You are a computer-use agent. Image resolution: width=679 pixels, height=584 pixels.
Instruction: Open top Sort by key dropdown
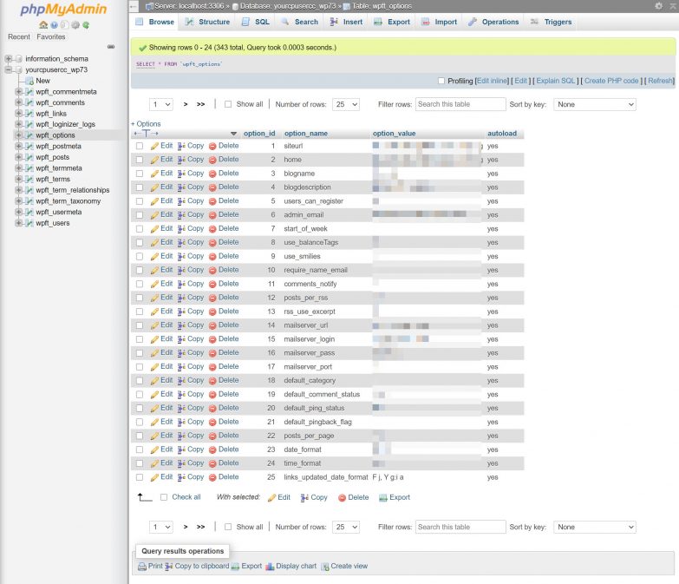[594, 104]
